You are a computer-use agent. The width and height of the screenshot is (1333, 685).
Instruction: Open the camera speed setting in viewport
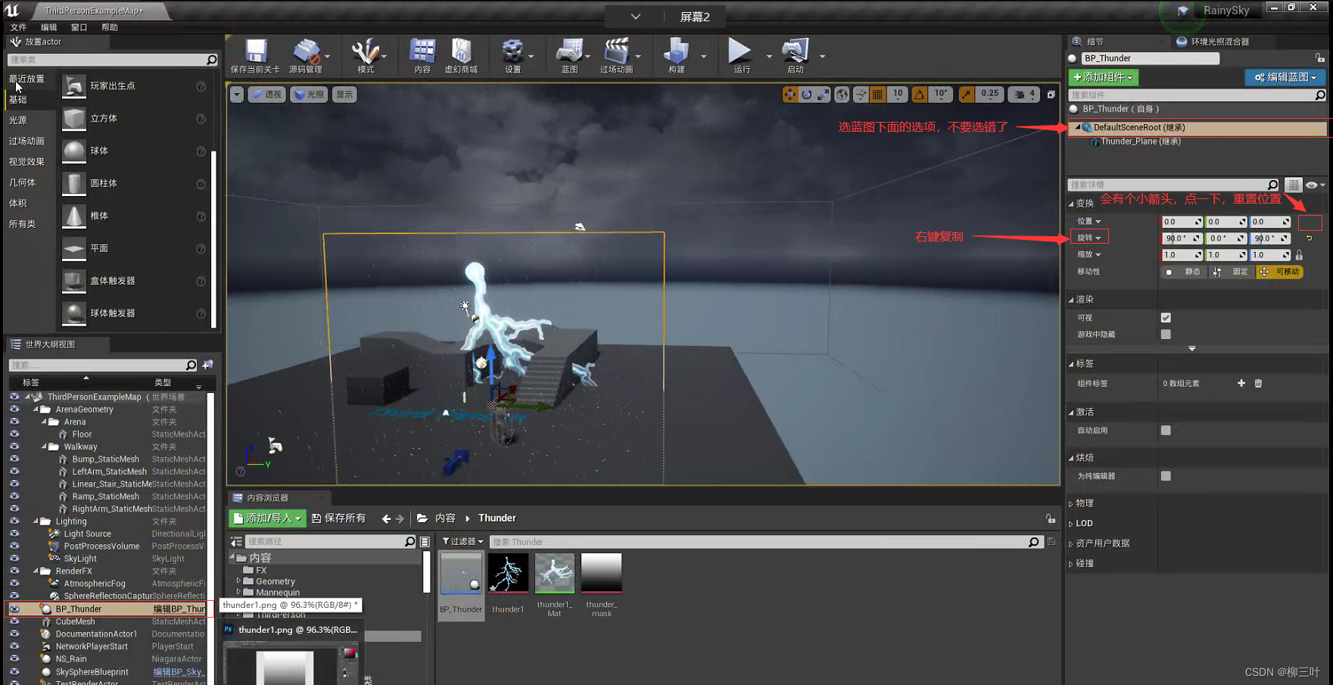[1025, 95]
